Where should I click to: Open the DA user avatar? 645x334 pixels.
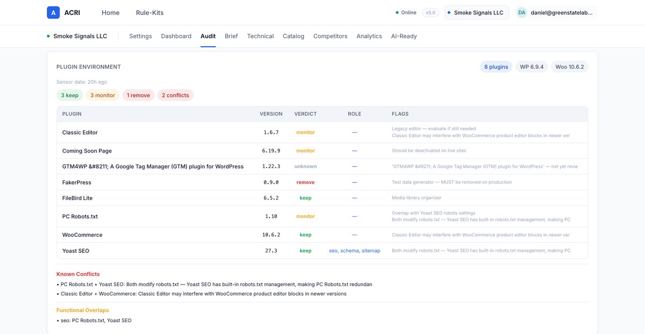coord(521,12)
